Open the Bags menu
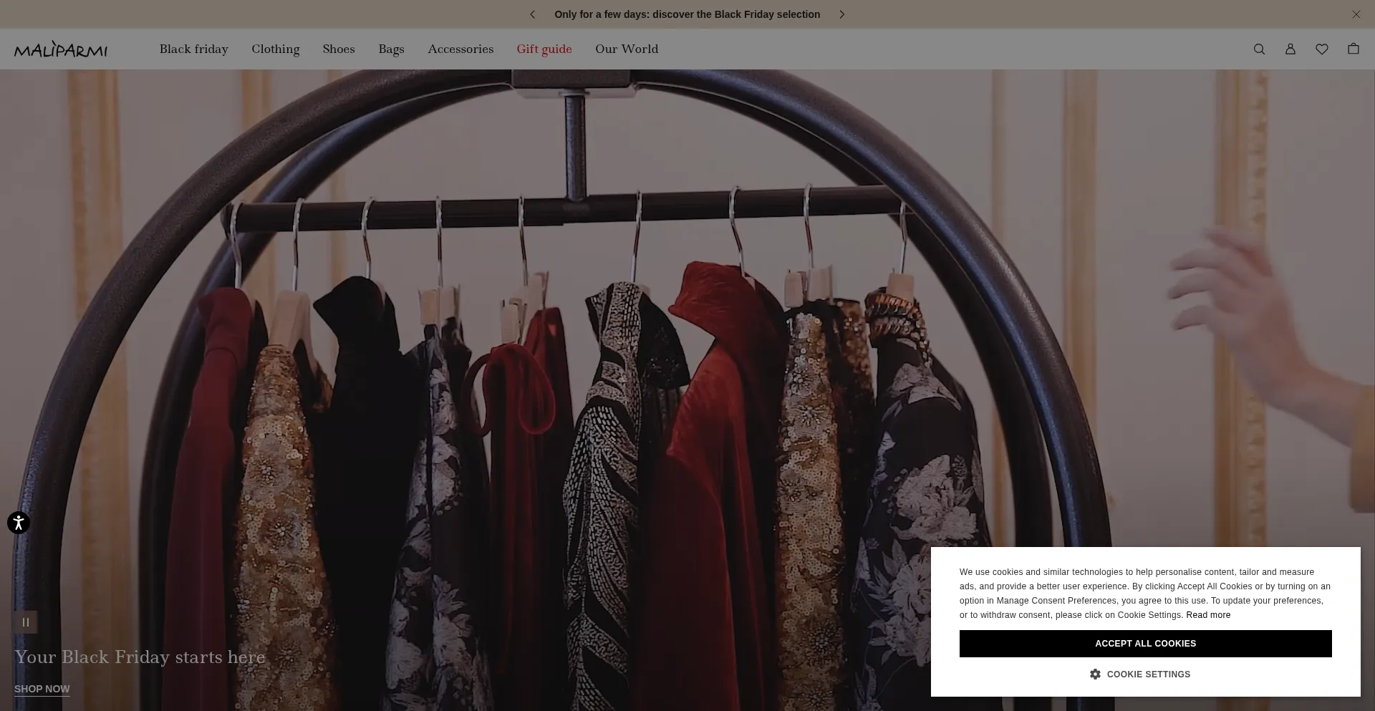 tap(392, 49)
